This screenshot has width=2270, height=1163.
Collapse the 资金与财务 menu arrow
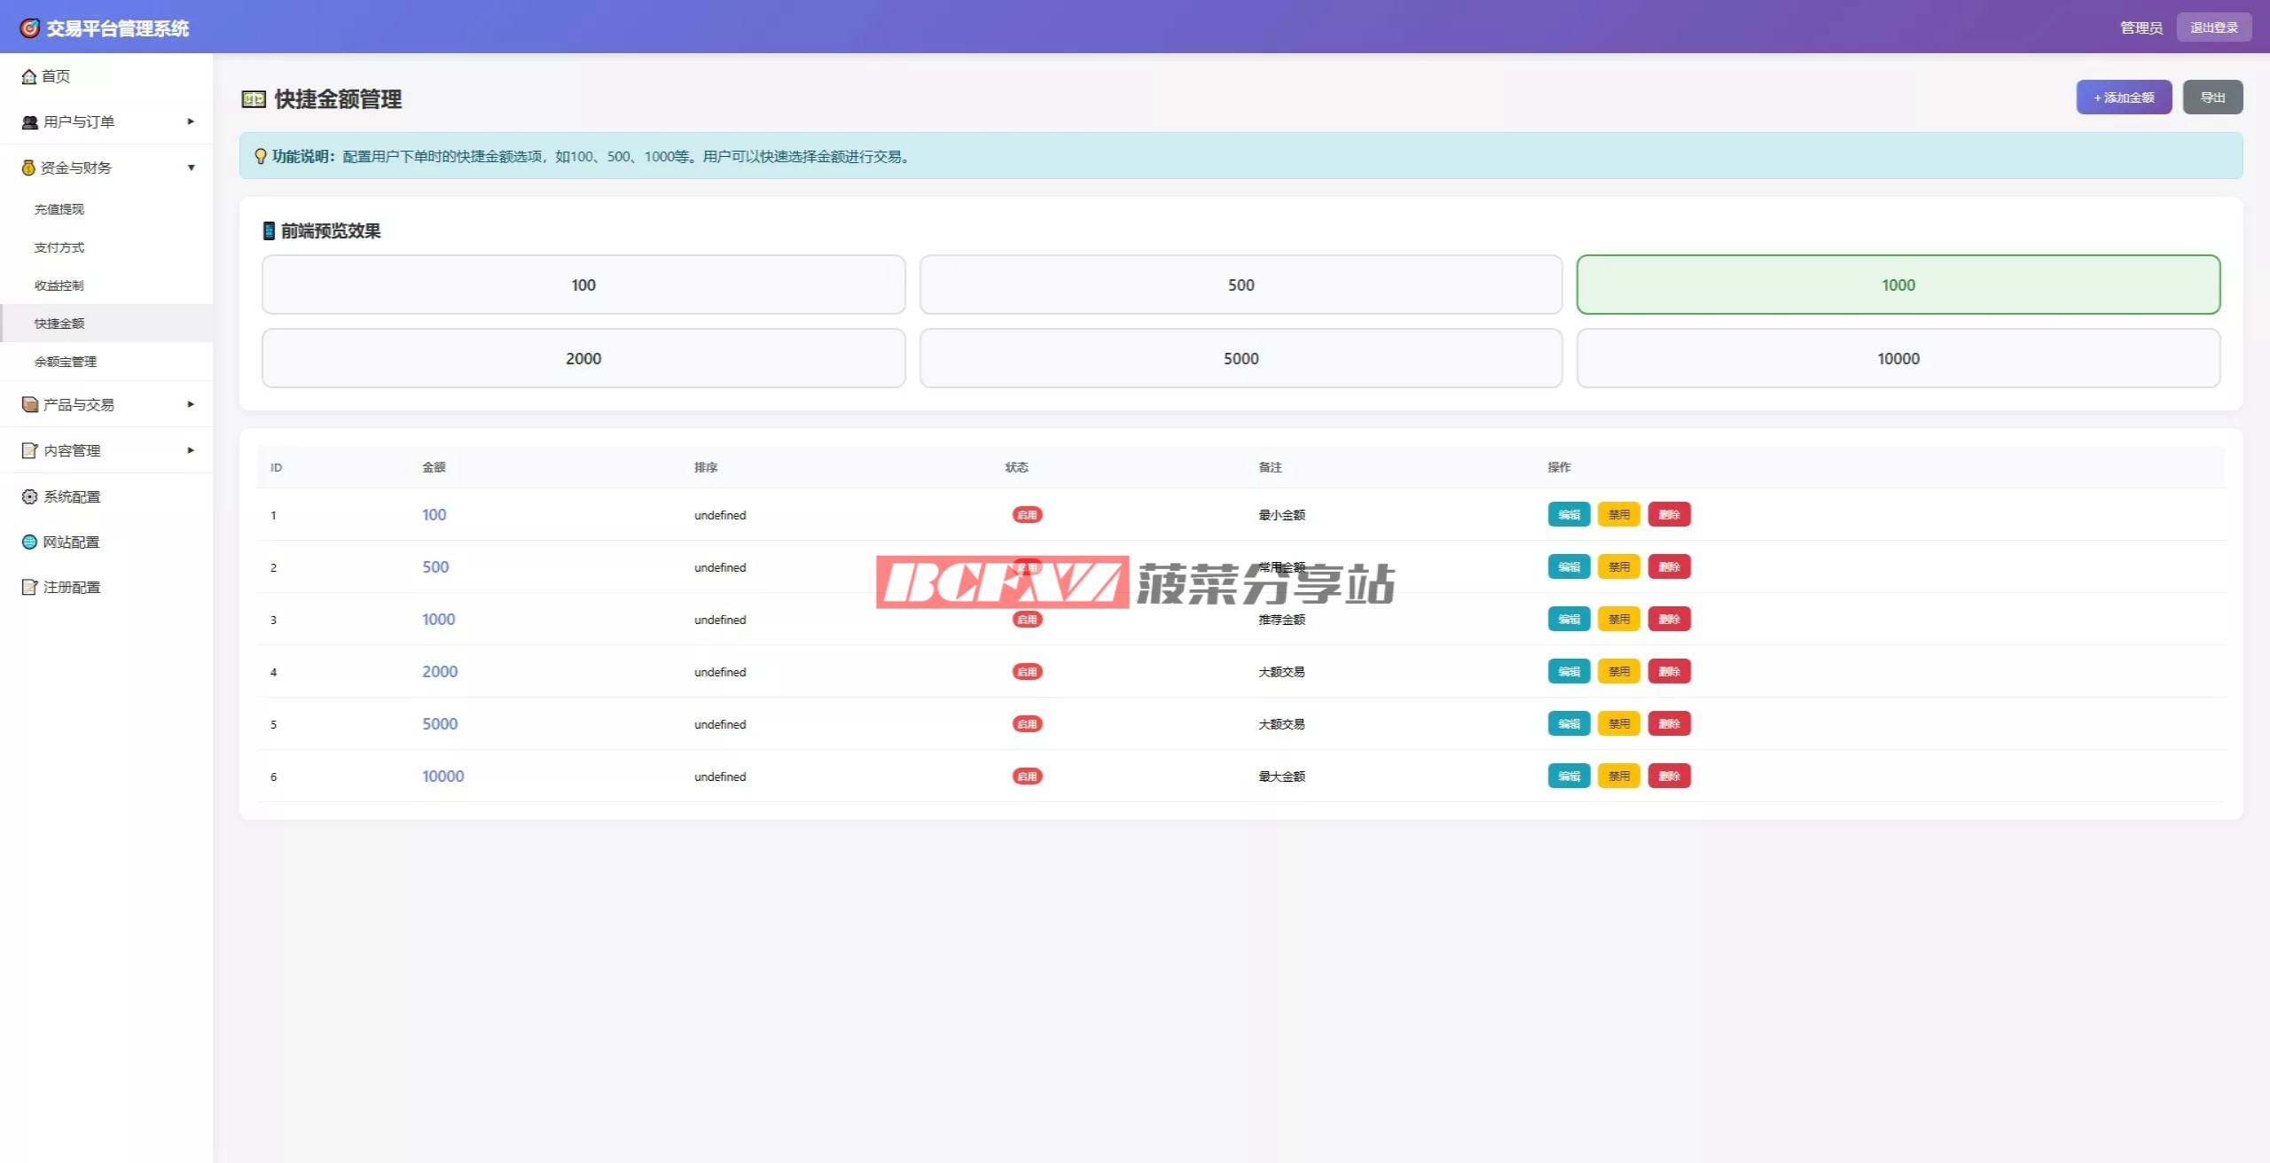click(x=191, y=168)
